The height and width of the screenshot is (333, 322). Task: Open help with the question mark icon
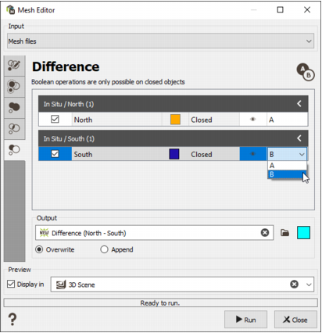13,319
